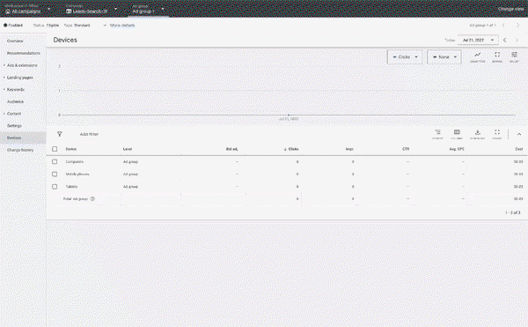The width and height of the screenshot is (528, 327).
Task: Click the bid adjustment cell for Mobile phones
Action: point(237,175)
